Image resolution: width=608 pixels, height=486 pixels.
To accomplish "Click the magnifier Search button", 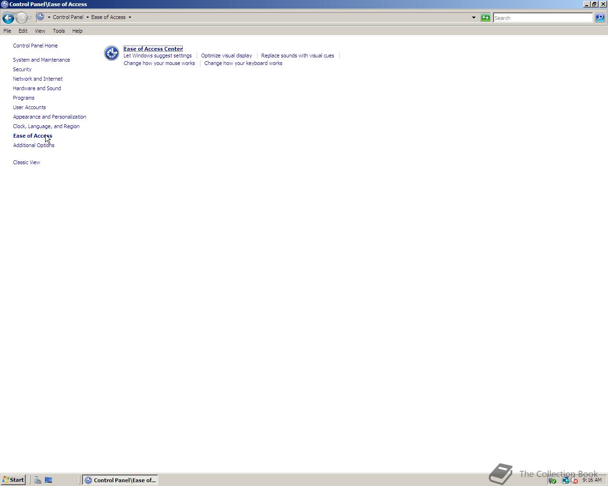I will pyautogui.click(x=600, y=18).
